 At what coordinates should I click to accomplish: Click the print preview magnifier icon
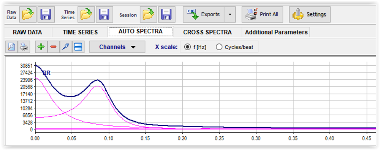(x=12, y=47)
